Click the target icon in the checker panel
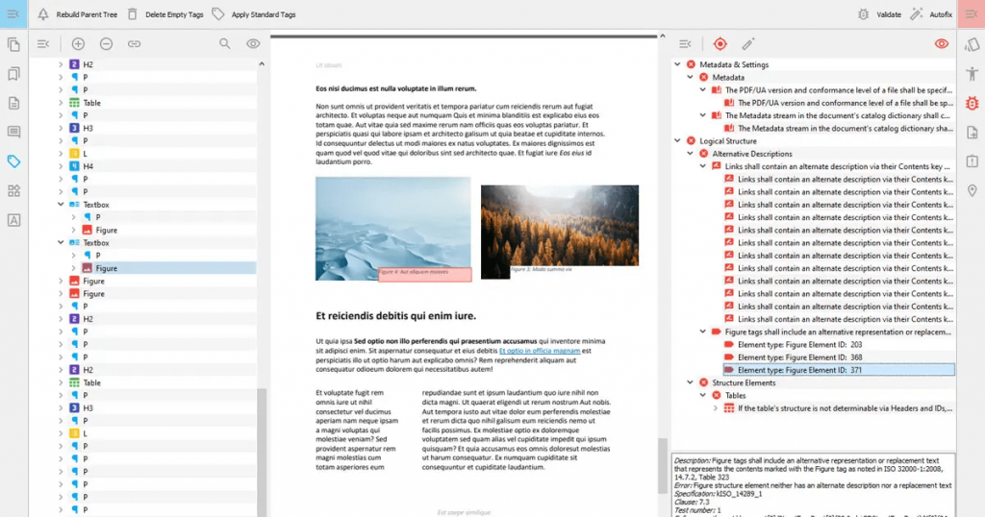The height and width of the screenshot is (517, 985). (720, 44)
